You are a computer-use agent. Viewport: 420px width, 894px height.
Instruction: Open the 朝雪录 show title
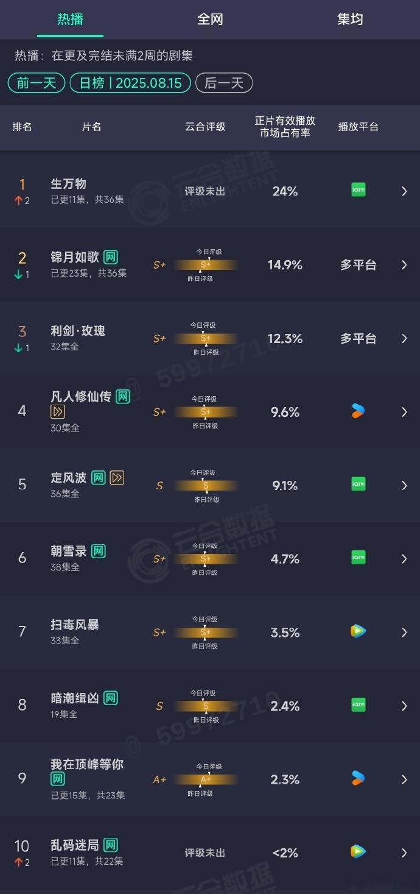click(x=69, y=552)
